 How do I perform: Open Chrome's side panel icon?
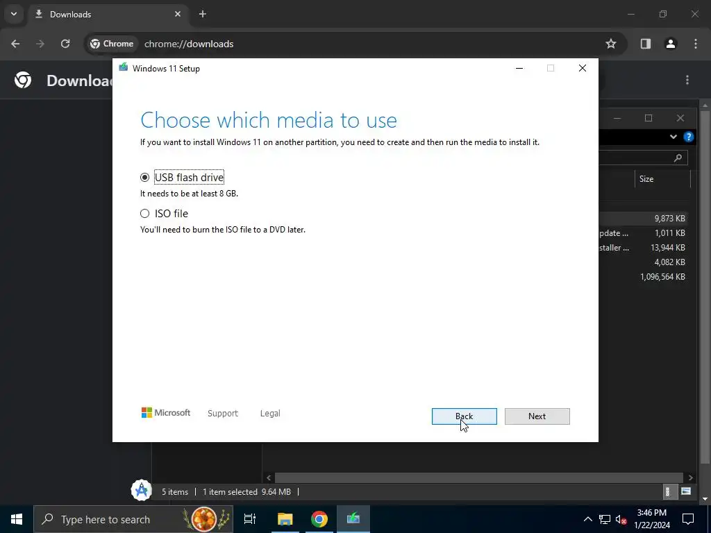645,44
